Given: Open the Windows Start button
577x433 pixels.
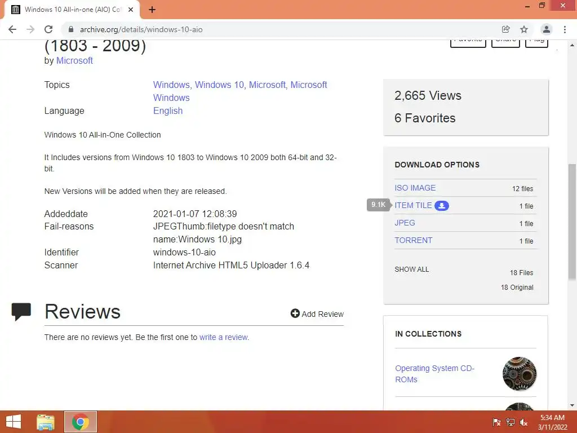Looking at the screenshot, I should [14, 422].
